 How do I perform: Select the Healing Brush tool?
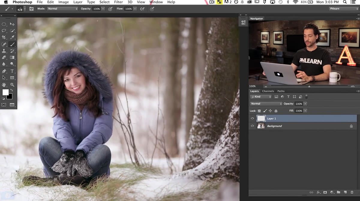pos(4,44)
